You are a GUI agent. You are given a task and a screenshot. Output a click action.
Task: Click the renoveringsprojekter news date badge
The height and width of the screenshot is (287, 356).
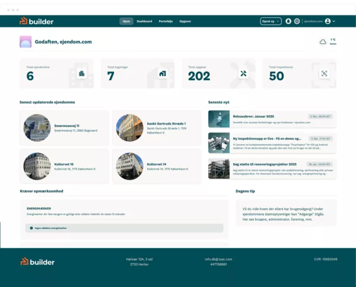(x=319, y=164)
